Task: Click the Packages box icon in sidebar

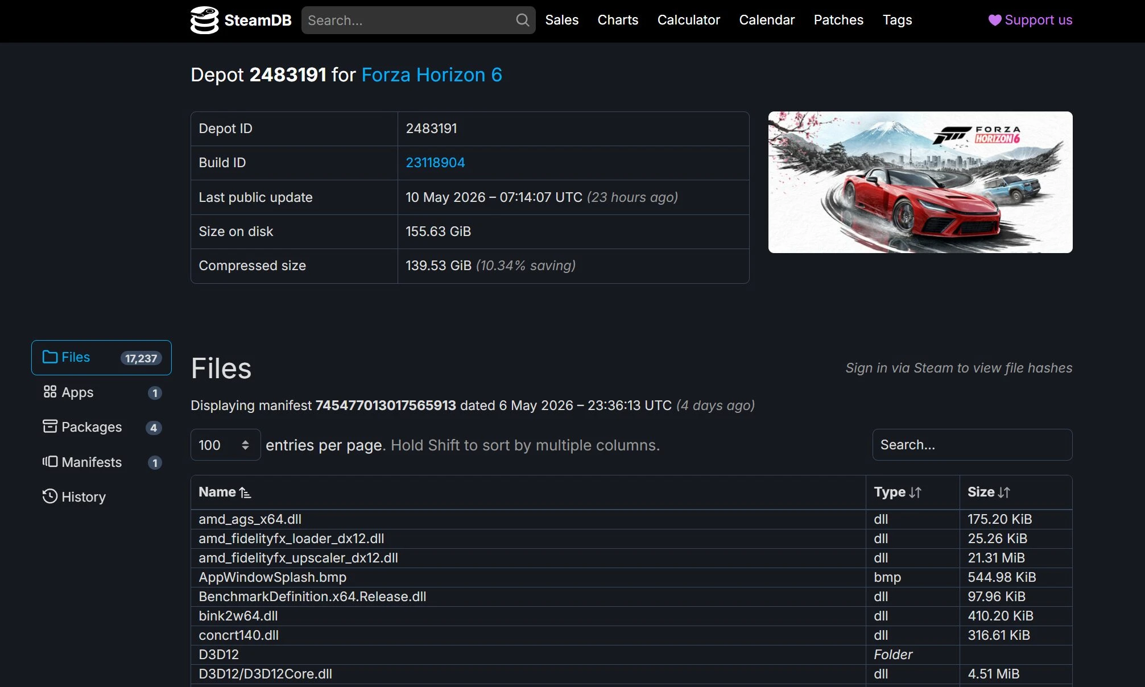Action: (x=50, y=427)
